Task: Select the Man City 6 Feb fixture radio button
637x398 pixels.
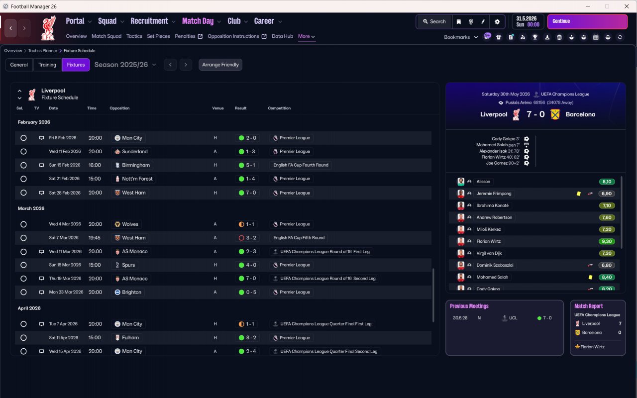Action: [23, 138]
